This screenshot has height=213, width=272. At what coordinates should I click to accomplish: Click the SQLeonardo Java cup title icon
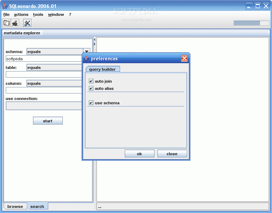tap(5, 6)
